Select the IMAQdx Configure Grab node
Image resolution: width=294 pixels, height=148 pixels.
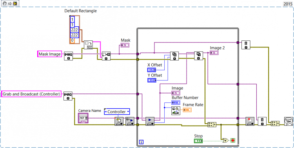tap(130, 121)
